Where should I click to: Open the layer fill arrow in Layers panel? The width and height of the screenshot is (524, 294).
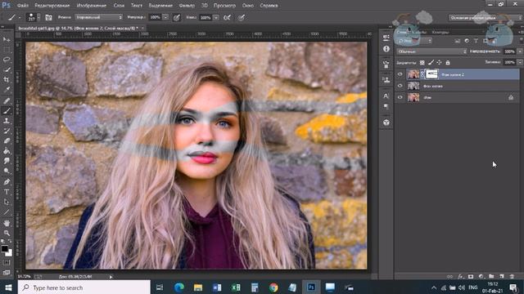point(520,62)
